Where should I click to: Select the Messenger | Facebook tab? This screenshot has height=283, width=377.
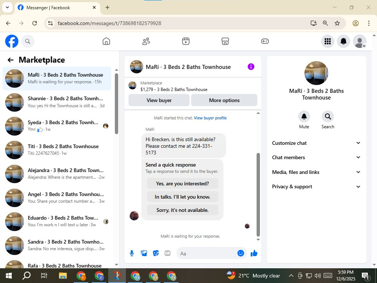tap(57, 8)
